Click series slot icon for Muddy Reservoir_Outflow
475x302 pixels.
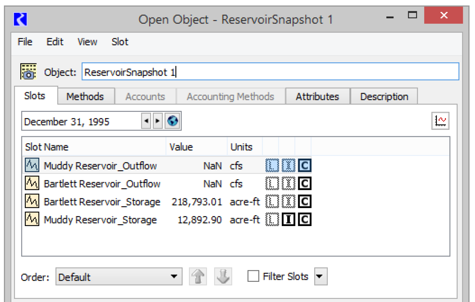coord(31,166)
